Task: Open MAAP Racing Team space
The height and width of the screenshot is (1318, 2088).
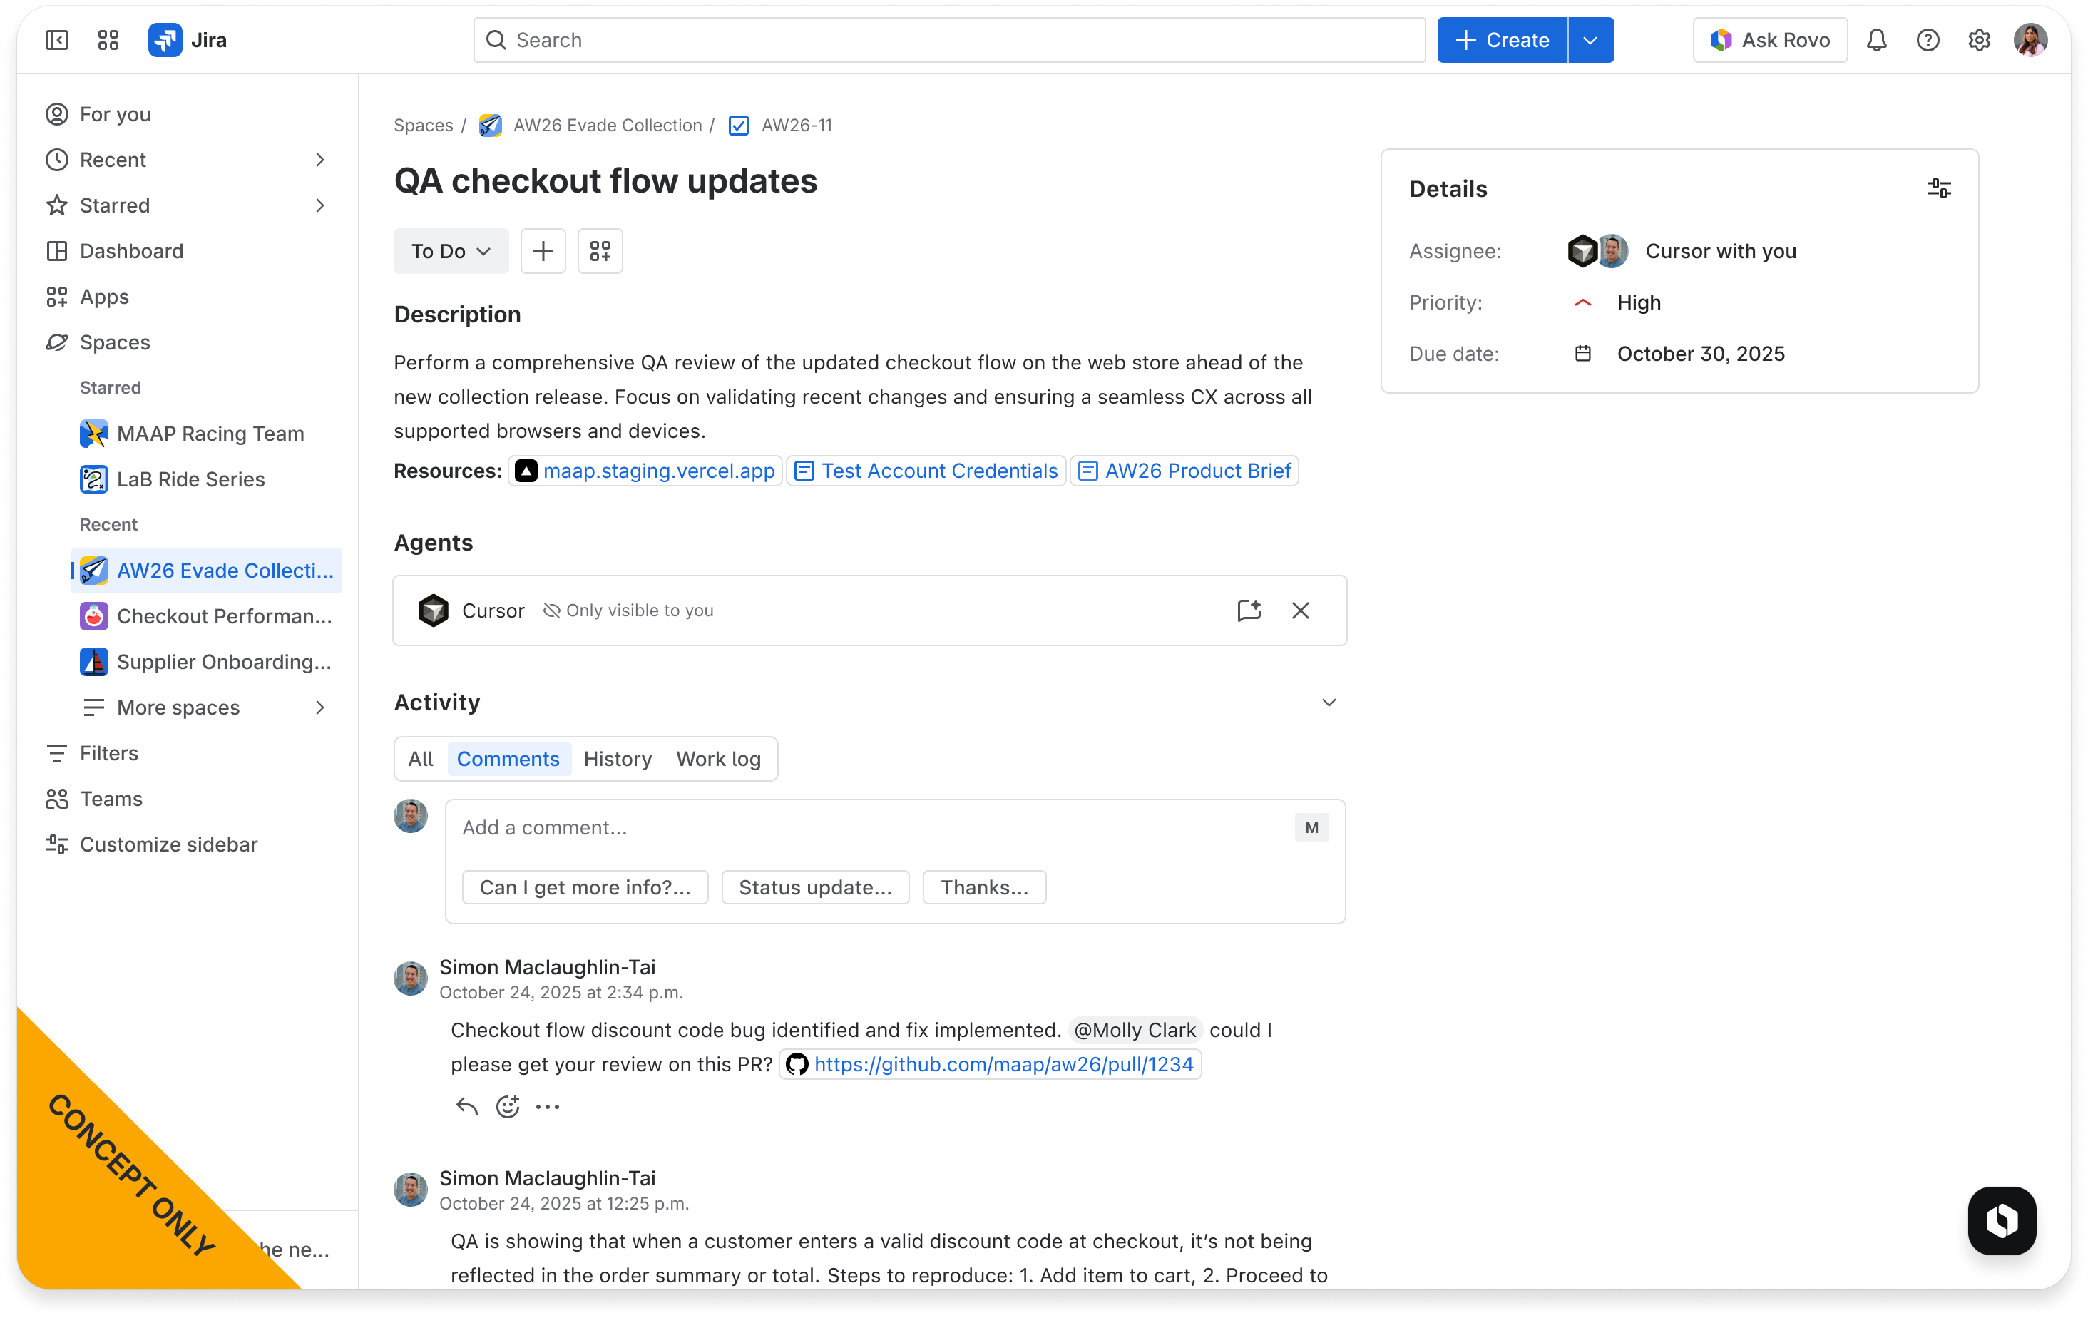Action: [x=206, y=434]
